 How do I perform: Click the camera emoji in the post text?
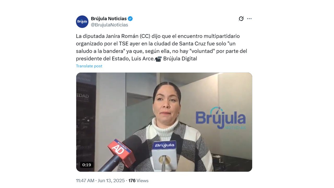pos(158,59)
